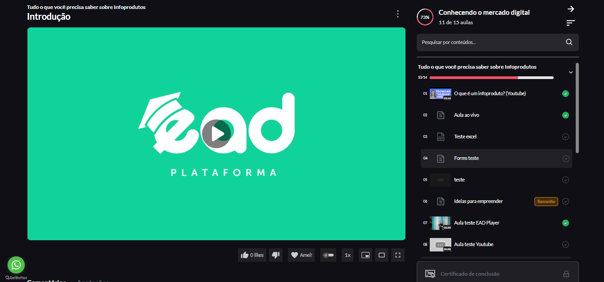Viewport: 604px width, 282px height.
Task: Mark Ideias para empreender as completed
Action: point(565,202)
